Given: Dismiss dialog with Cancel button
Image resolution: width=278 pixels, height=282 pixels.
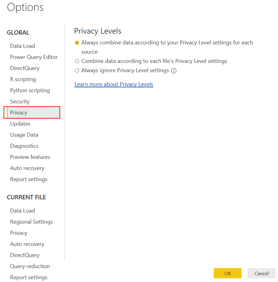Looking at the screenshot, I should point(261,273).
